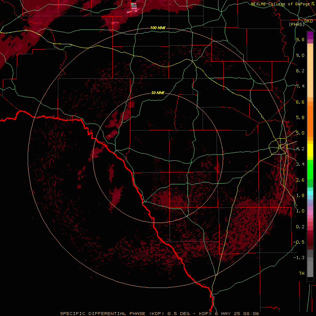The width and height of the screenshot is (316, 316).
Task: Click the 5.8 value on the color scale
Action: pyautogui.click(x=300, y=118)
